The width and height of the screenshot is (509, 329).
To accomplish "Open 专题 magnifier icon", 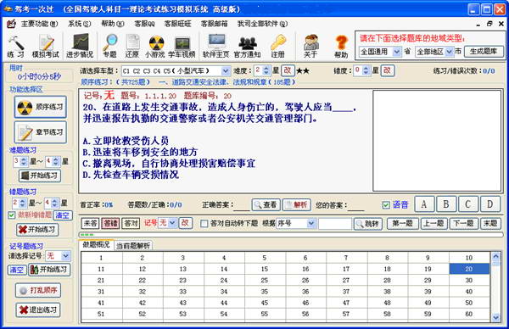I will [109, 46].
